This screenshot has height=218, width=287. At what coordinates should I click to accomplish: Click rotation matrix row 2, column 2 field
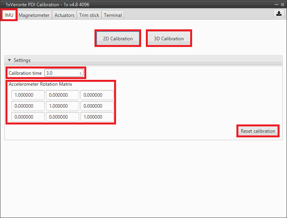pos(62,106)
